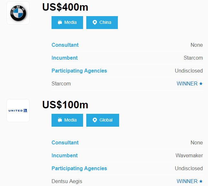Click the star icon beside Dentsu Aegis WINNER
Screen dimensions: 208x186
[x=201, y=181]
